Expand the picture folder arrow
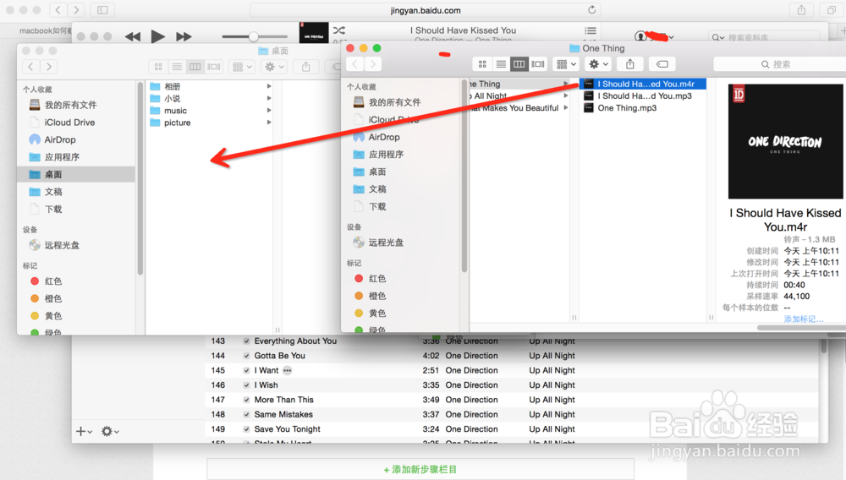Screen dimensions: 846x480 269,123
